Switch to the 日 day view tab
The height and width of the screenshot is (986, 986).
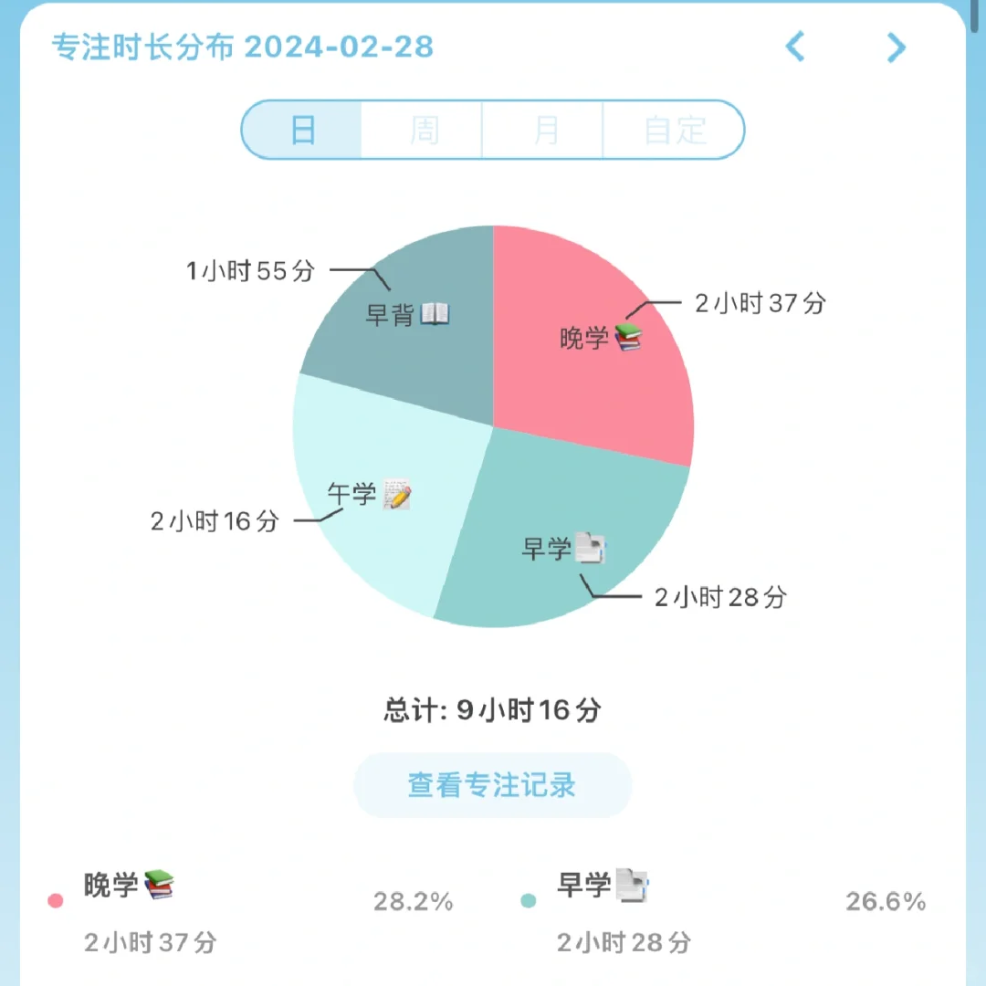pos(303,130)
